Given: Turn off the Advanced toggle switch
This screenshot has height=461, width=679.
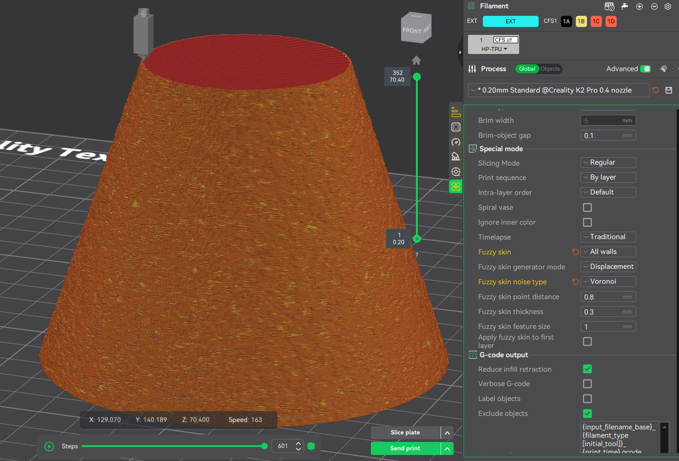Looking at the screenshot, I should click(x=645, y=69).
